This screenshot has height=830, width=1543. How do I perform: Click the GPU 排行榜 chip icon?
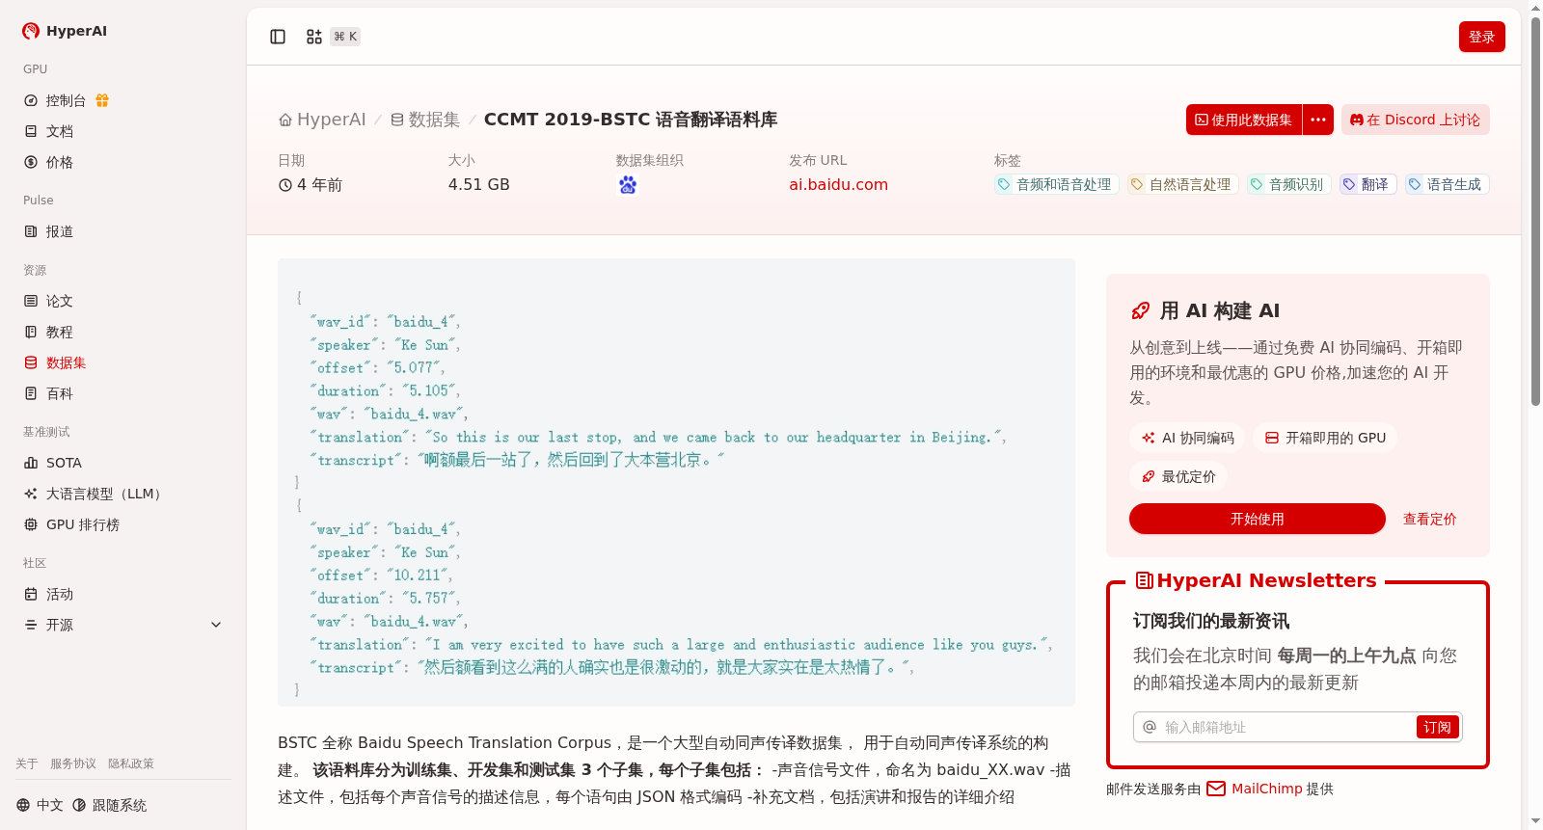pos(31,524)
